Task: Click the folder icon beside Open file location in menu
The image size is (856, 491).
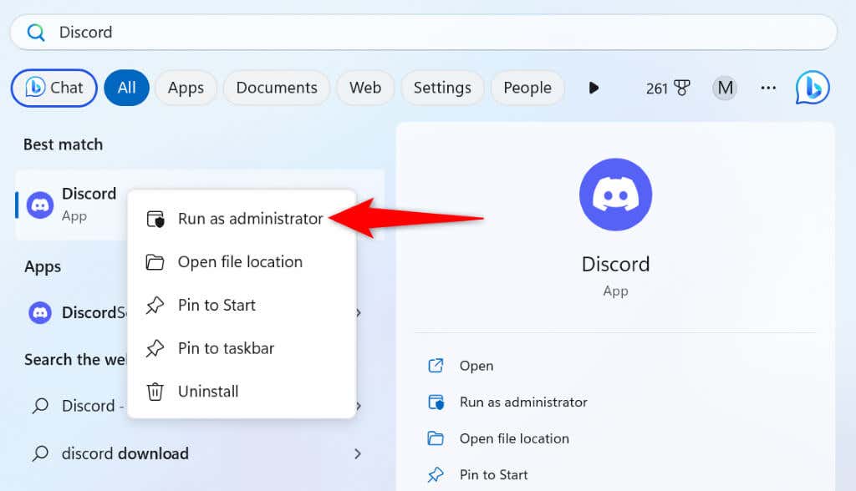Action: (155, 262)
